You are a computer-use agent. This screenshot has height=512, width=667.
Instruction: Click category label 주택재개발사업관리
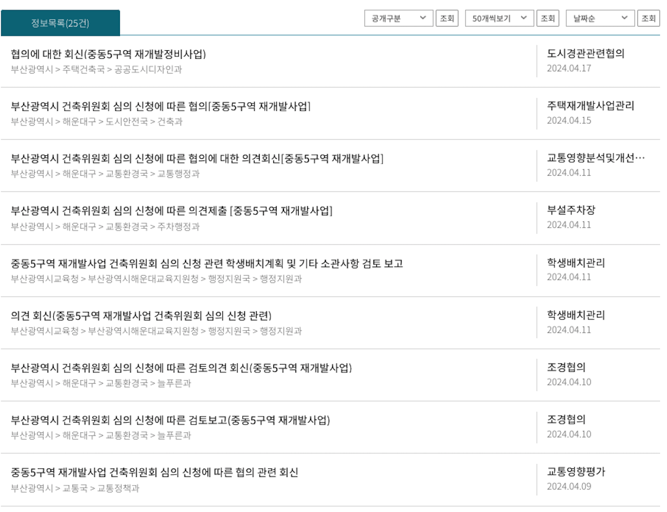pyautogui.click(x=591, y=106)
